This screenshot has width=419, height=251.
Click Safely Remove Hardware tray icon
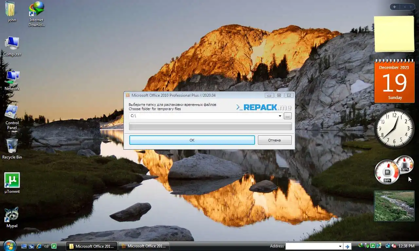(367, 246)
